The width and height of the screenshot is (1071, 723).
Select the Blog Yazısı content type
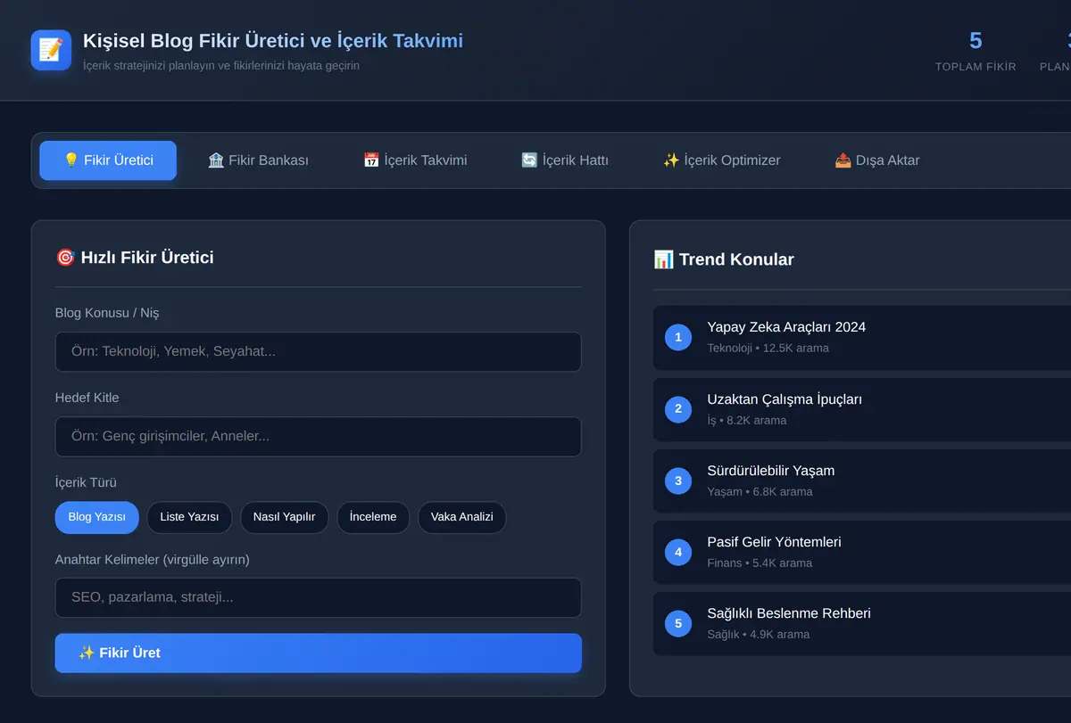(97, 517)
